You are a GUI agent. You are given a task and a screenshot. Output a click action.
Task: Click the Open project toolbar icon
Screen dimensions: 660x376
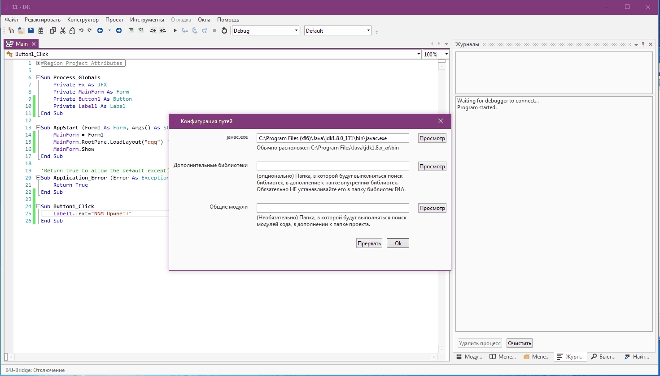pos(21,30)
